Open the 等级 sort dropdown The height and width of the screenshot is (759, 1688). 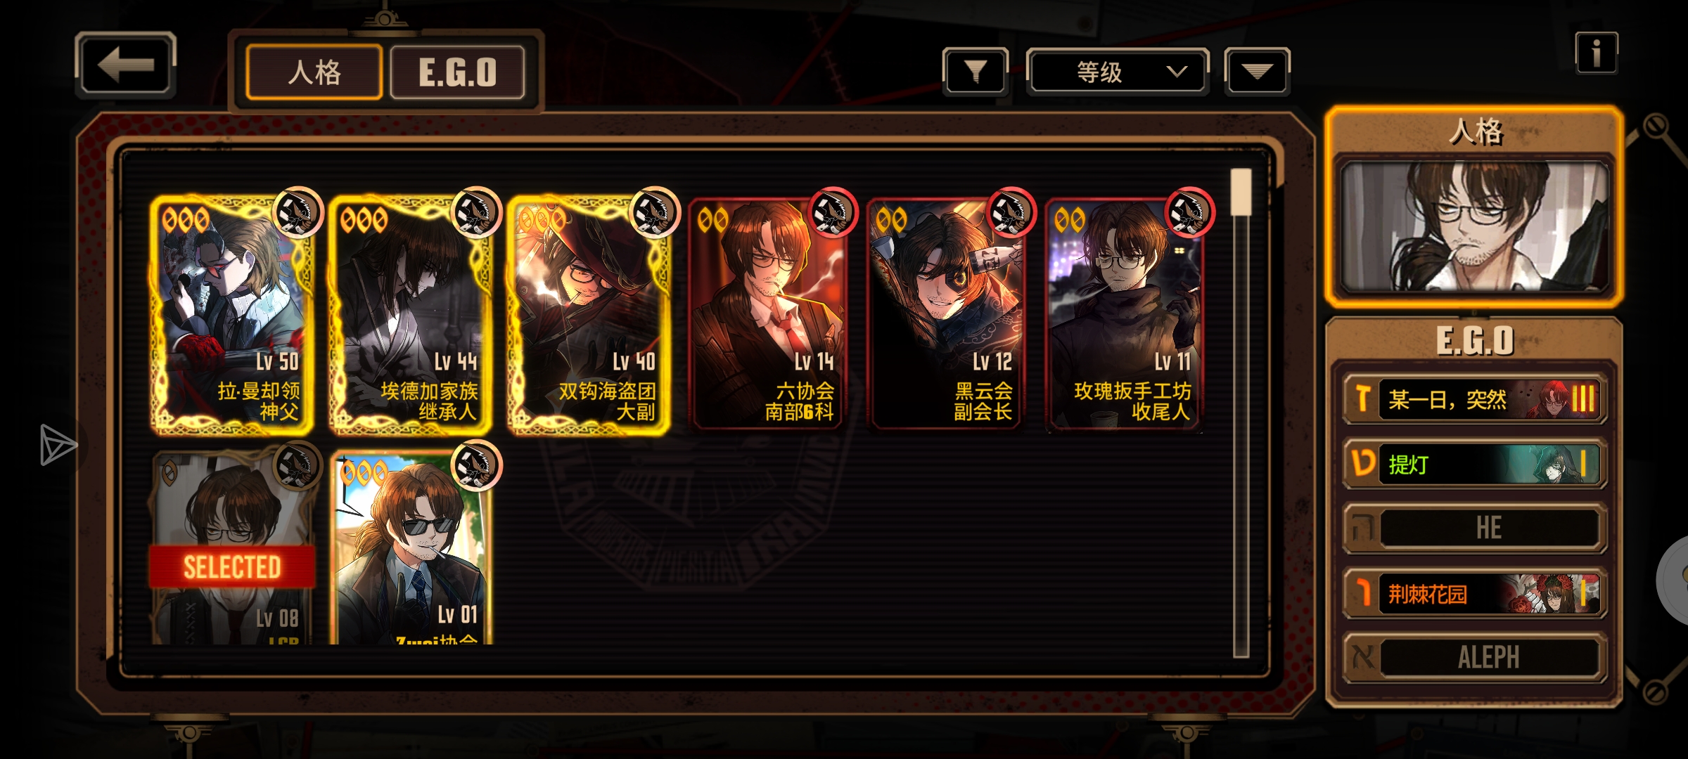[1118, 71]
